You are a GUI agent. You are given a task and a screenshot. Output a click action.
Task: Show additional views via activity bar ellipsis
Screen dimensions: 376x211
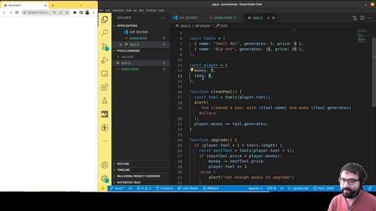coord(105,141)
